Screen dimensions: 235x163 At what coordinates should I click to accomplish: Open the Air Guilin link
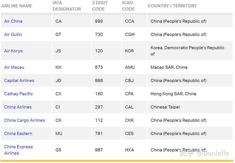click(x=13, y=34)
